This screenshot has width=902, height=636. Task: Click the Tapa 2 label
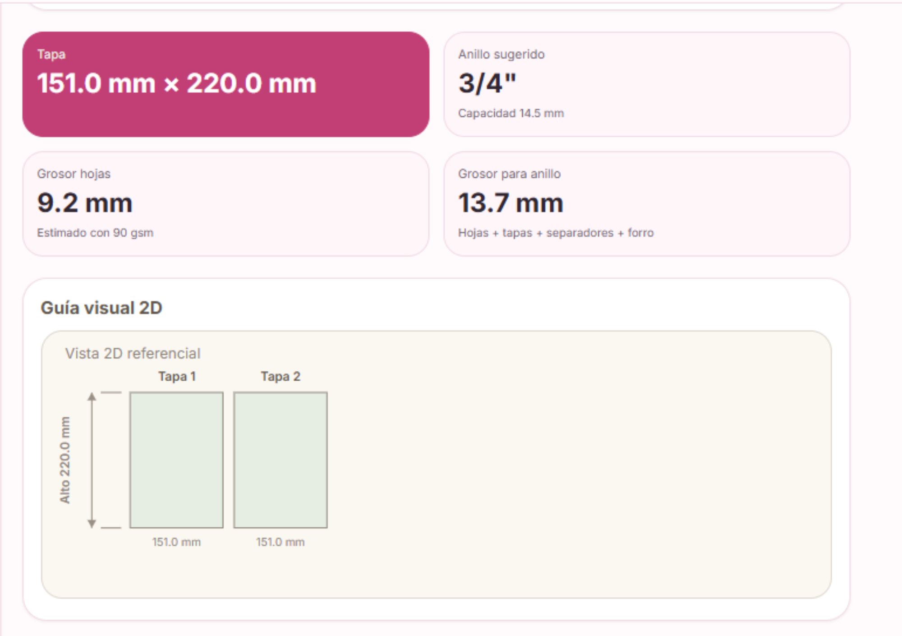(281, 376)
